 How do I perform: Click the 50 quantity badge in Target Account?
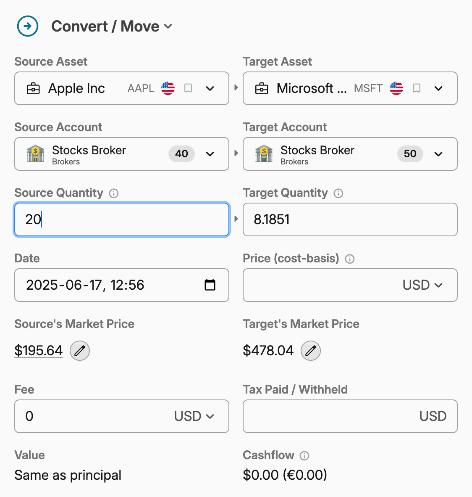pyautogui.click(x=410, y=154)
